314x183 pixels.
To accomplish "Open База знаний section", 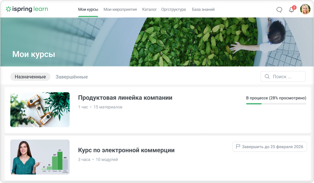I will [x=203, y=9].
